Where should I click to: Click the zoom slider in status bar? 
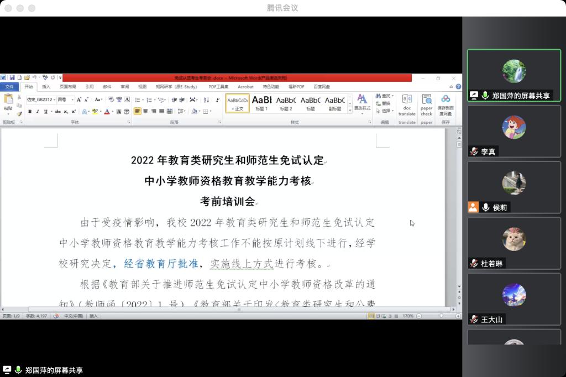[441, 316]
